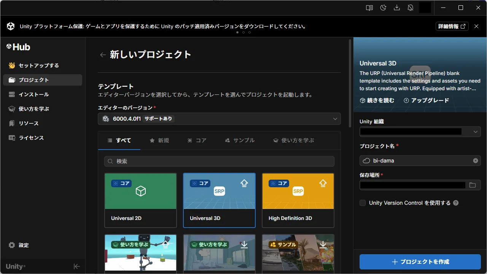Select the second banner carousel dot
Image resolution: width=487 pixels, height=274 pixels.
point(243,32)
